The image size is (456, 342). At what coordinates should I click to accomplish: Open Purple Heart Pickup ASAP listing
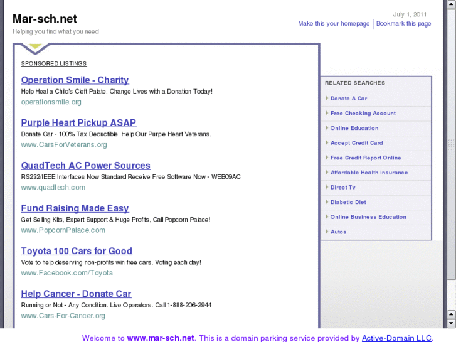(x=78, y=123)
